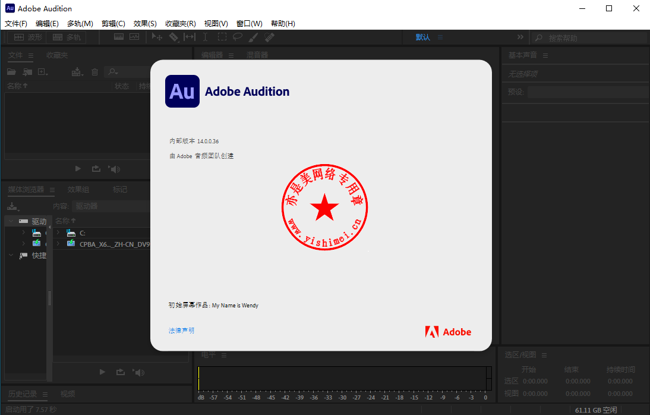Screen dimensions: 650x415
Task: Toggle the spectral pitch display
Action: [x=134, y=37]
